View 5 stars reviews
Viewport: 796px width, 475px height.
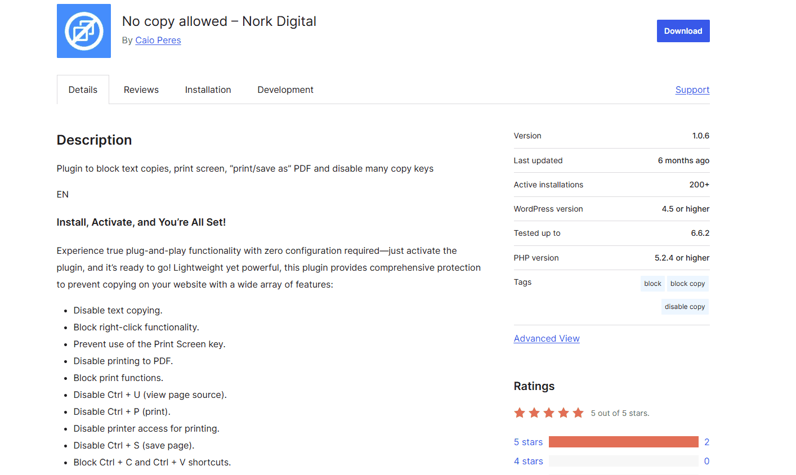[x=528, y=442]
